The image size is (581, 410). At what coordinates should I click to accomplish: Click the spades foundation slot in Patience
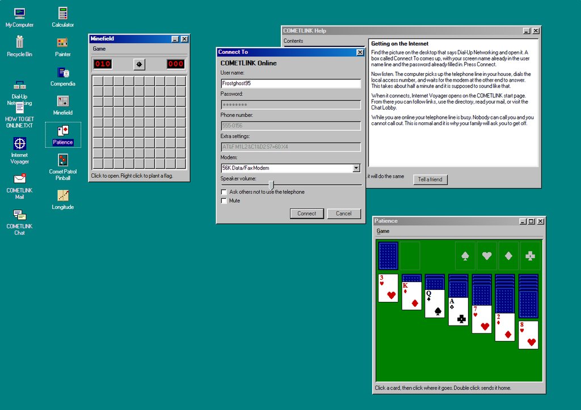465,255
